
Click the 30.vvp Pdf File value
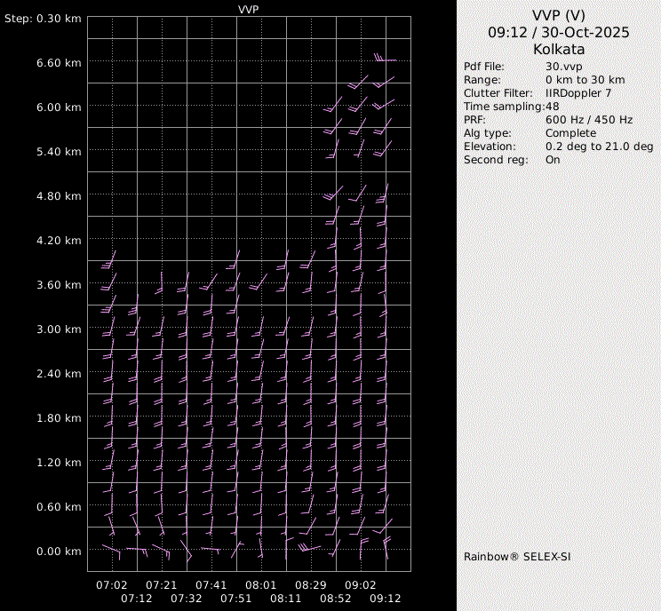tap(563, 67)
